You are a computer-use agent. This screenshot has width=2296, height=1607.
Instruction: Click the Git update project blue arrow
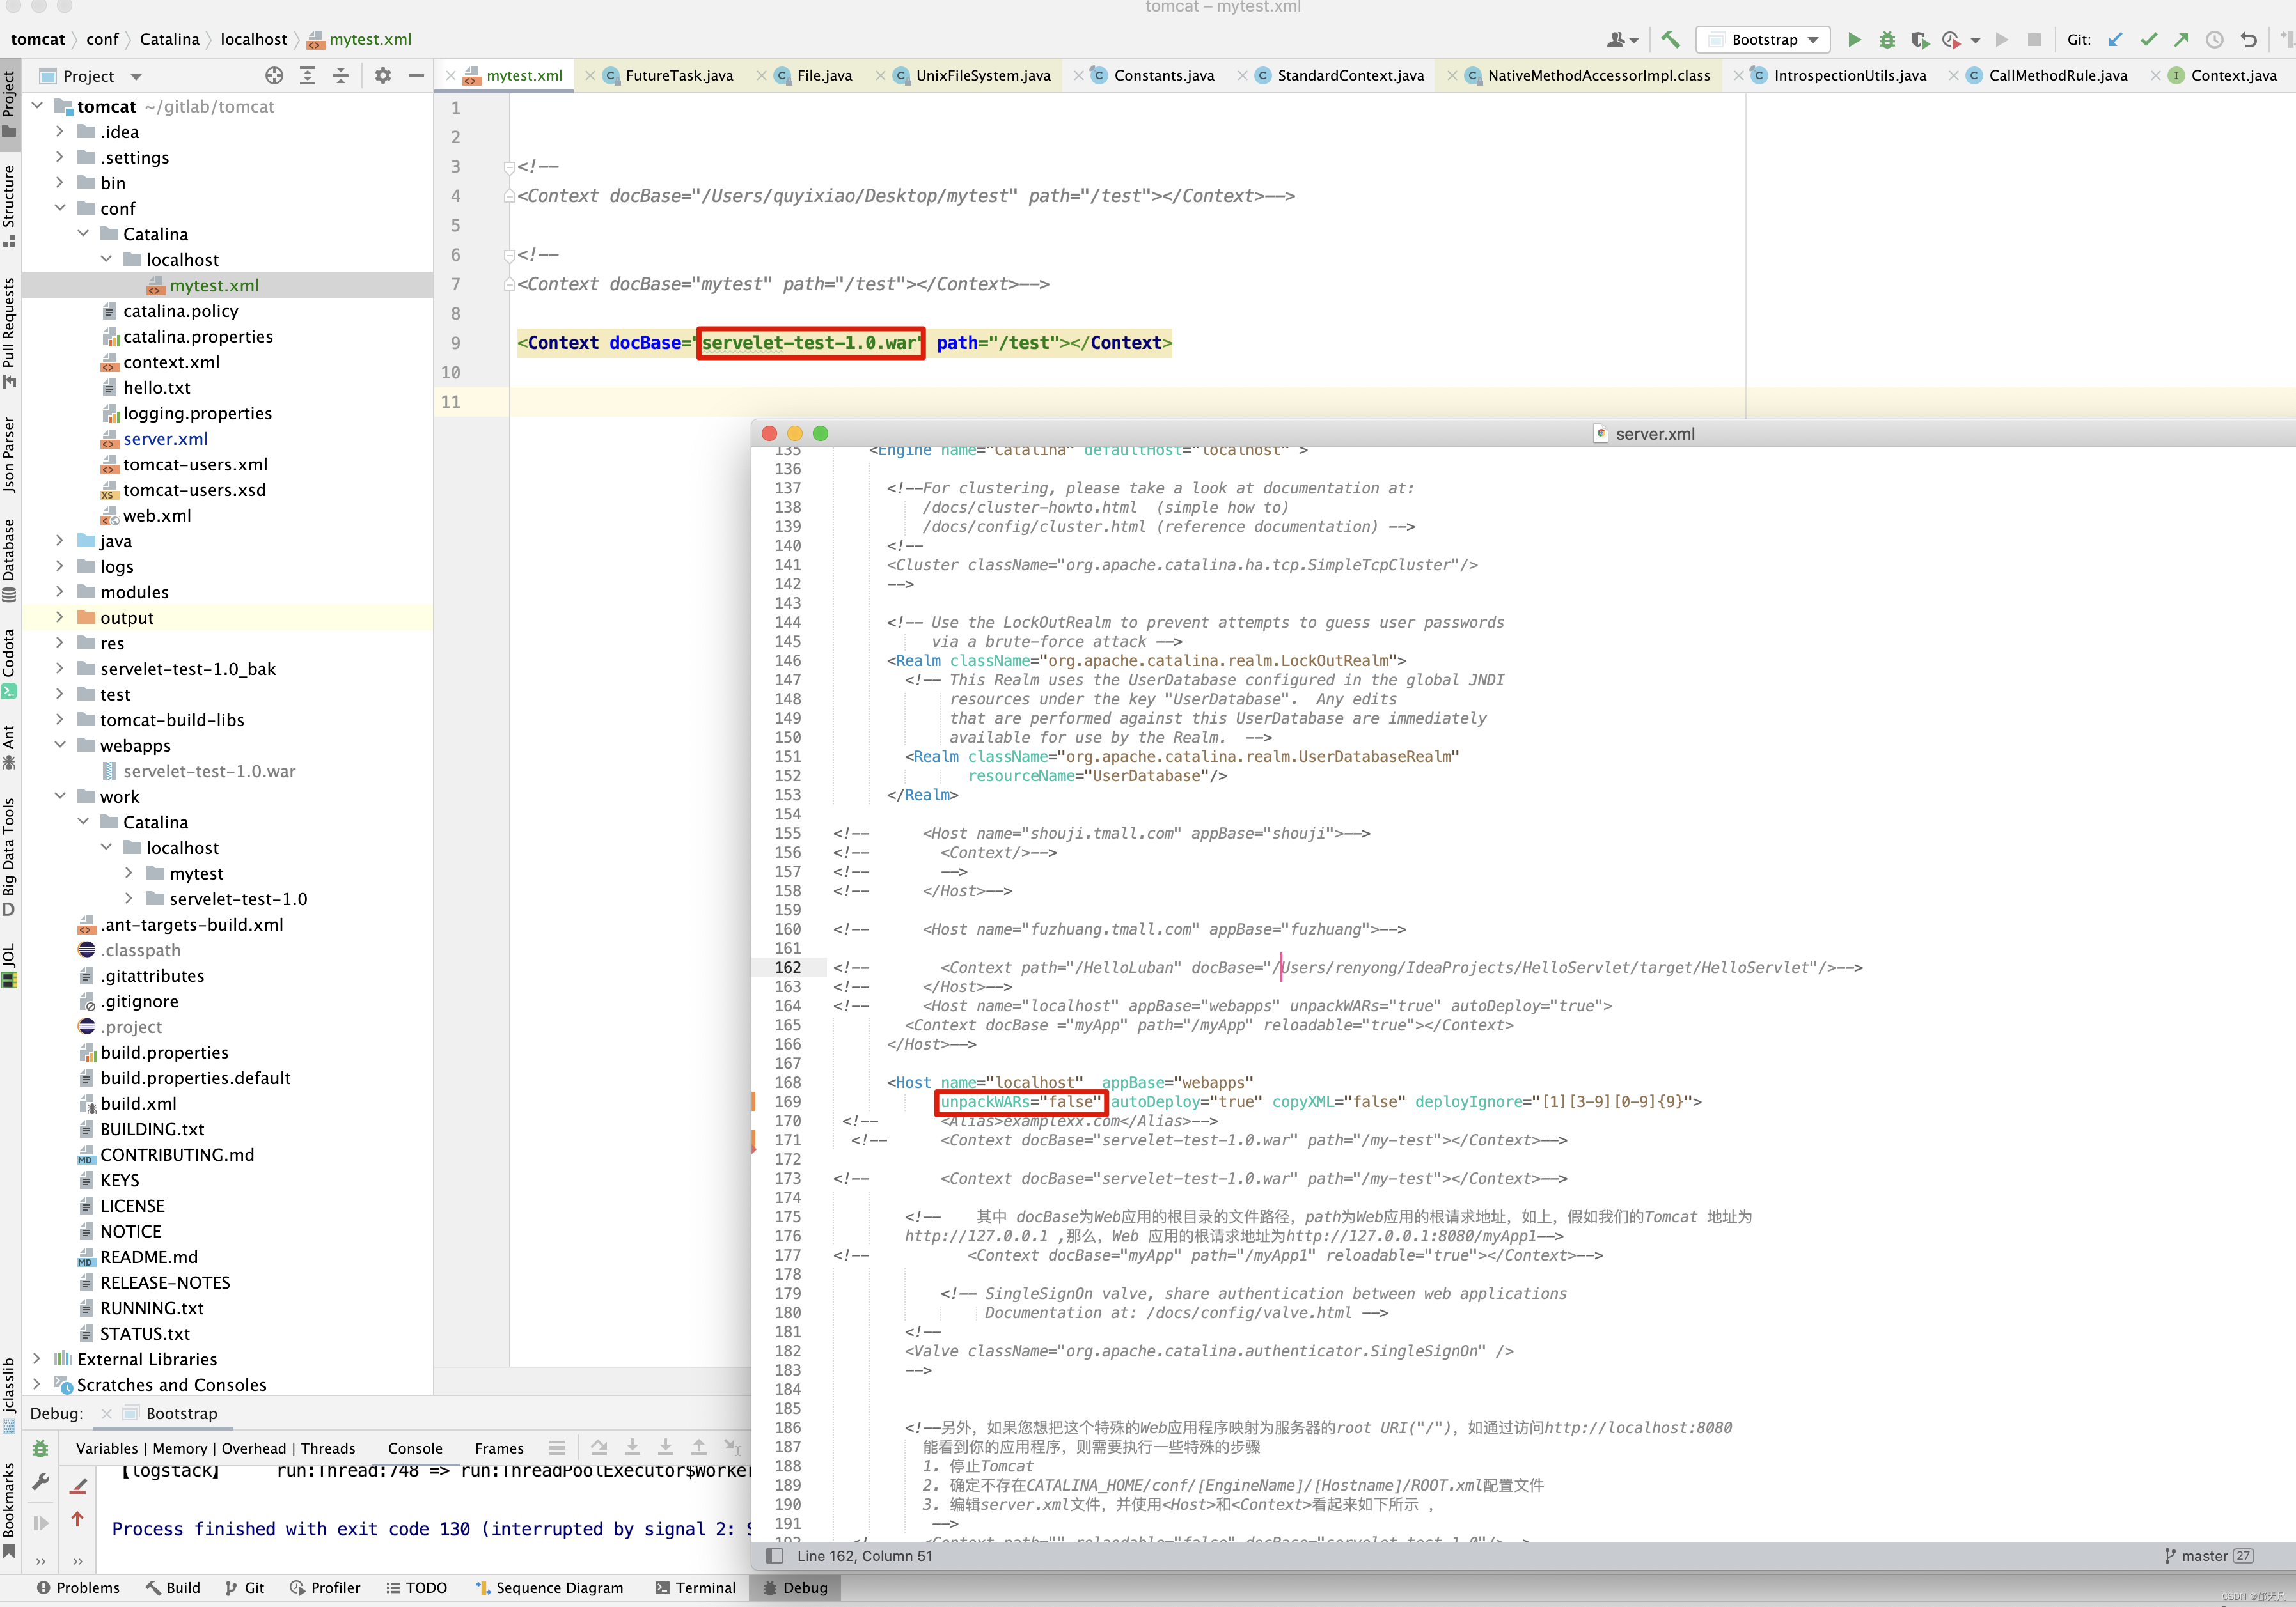pos(2115,40)
